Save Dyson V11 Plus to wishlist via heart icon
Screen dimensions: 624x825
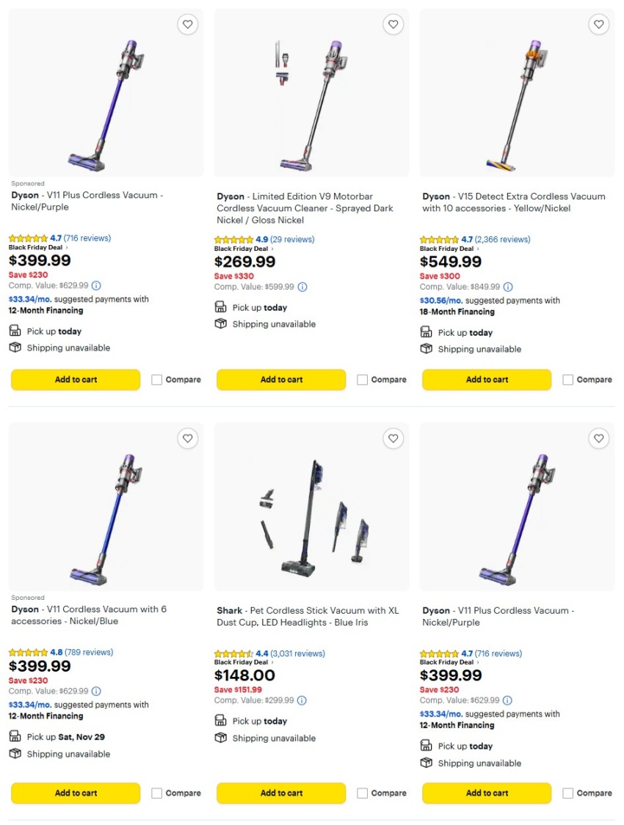pyautogui.click(x=188, y=24)
